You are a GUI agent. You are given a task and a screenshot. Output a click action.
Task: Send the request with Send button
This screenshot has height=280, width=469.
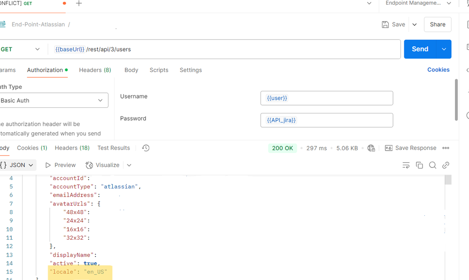coord(420,49)
